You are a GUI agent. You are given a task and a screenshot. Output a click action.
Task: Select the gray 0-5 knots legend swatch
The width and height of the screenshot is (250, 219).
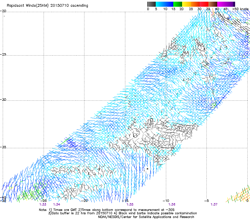click(x=152, y=4)
